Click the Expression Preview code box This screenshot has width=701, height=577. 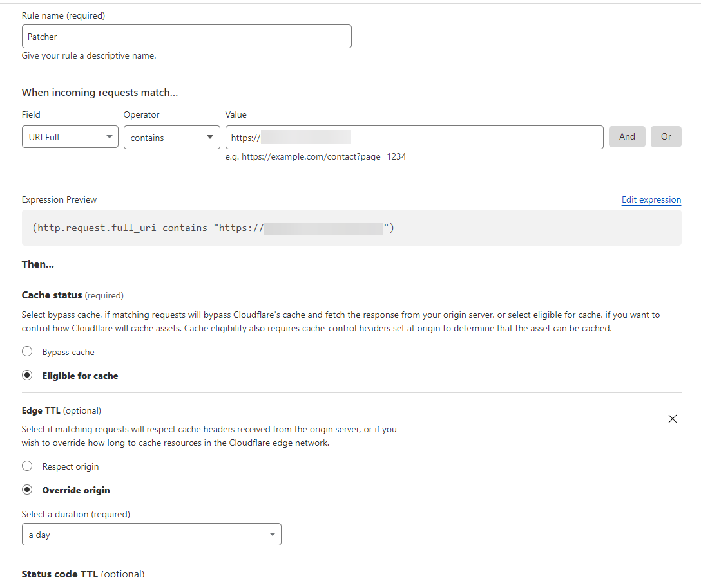tap(351, 228)
